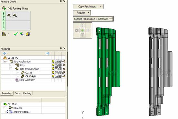Select CL138 in the feature tree
Screen dimensions: 178x119
29,72
